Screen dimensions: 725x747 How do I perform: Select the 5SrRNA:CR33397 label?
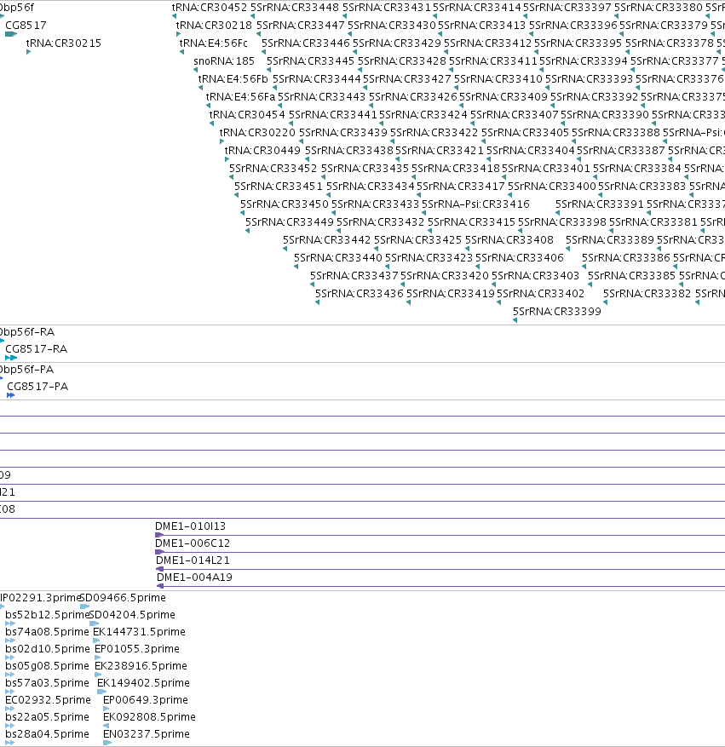tap(567, 8)
